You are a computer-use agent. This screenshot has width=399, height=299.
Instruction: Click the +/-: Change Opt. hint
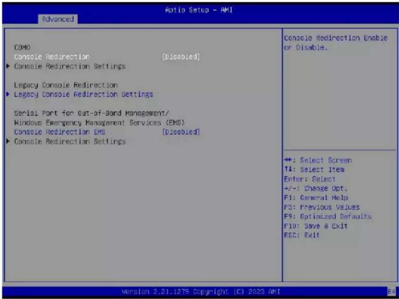316,189
